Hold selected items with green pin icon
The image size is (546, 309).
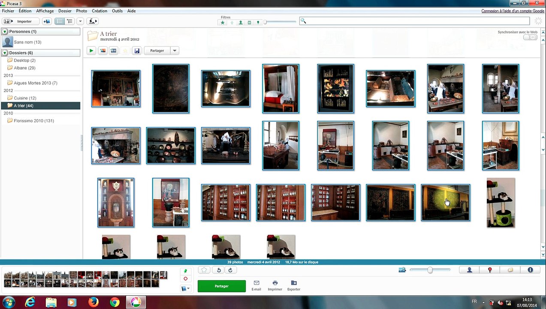[x=185, y=271]
